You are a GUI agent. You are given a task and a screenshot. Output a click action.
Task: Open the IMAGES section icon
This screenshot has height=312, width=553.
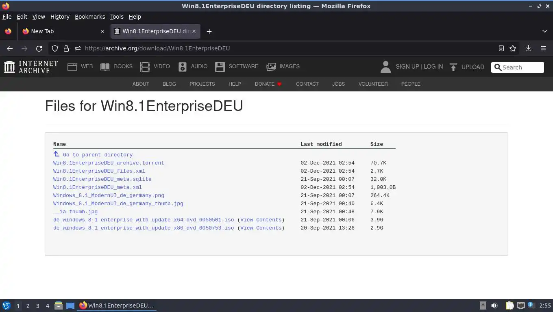click(271, 67)
